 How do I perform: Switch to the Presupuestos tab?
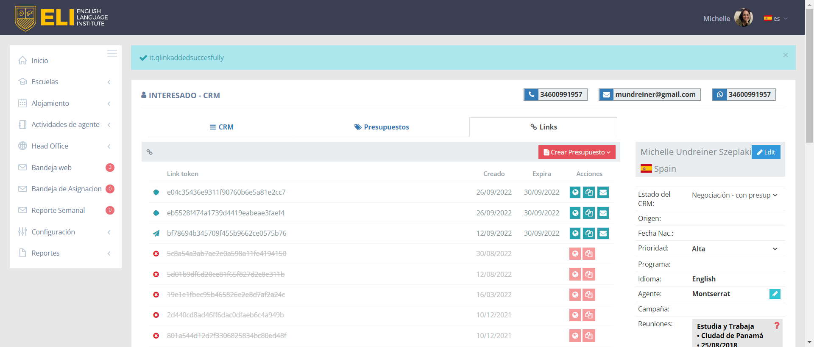(x=382, y=127)
